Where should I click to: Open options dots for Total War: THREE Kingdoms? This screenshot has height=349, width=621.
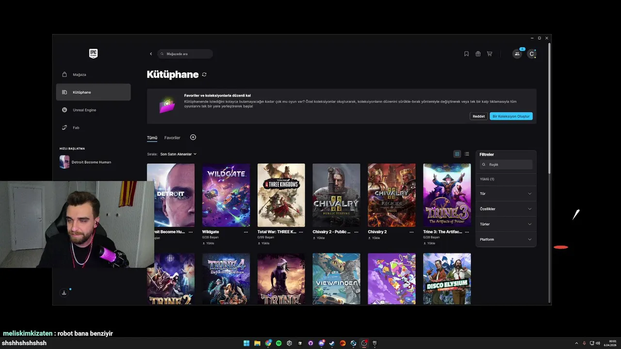pos(301,232)
